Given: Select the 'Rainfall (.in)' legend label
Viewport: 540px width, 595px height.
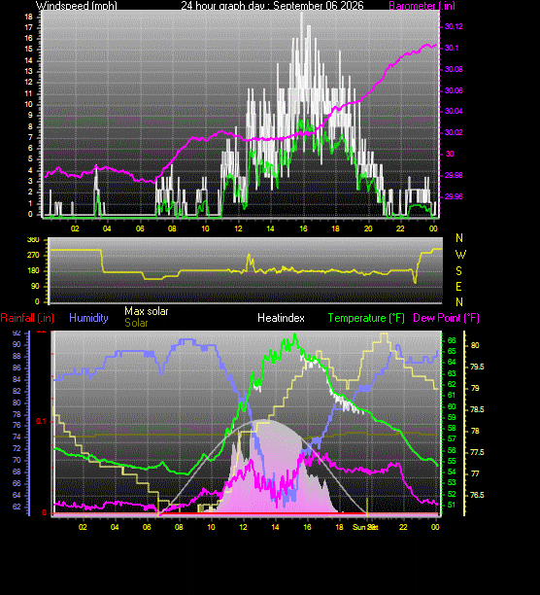Looking at the screenshot, I should click(27, 318).
